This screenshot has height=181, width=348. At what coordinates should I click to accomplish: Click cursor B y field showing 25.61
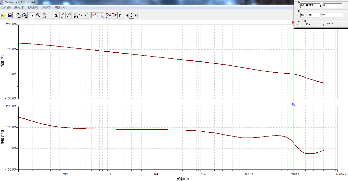tap(333, 15)
